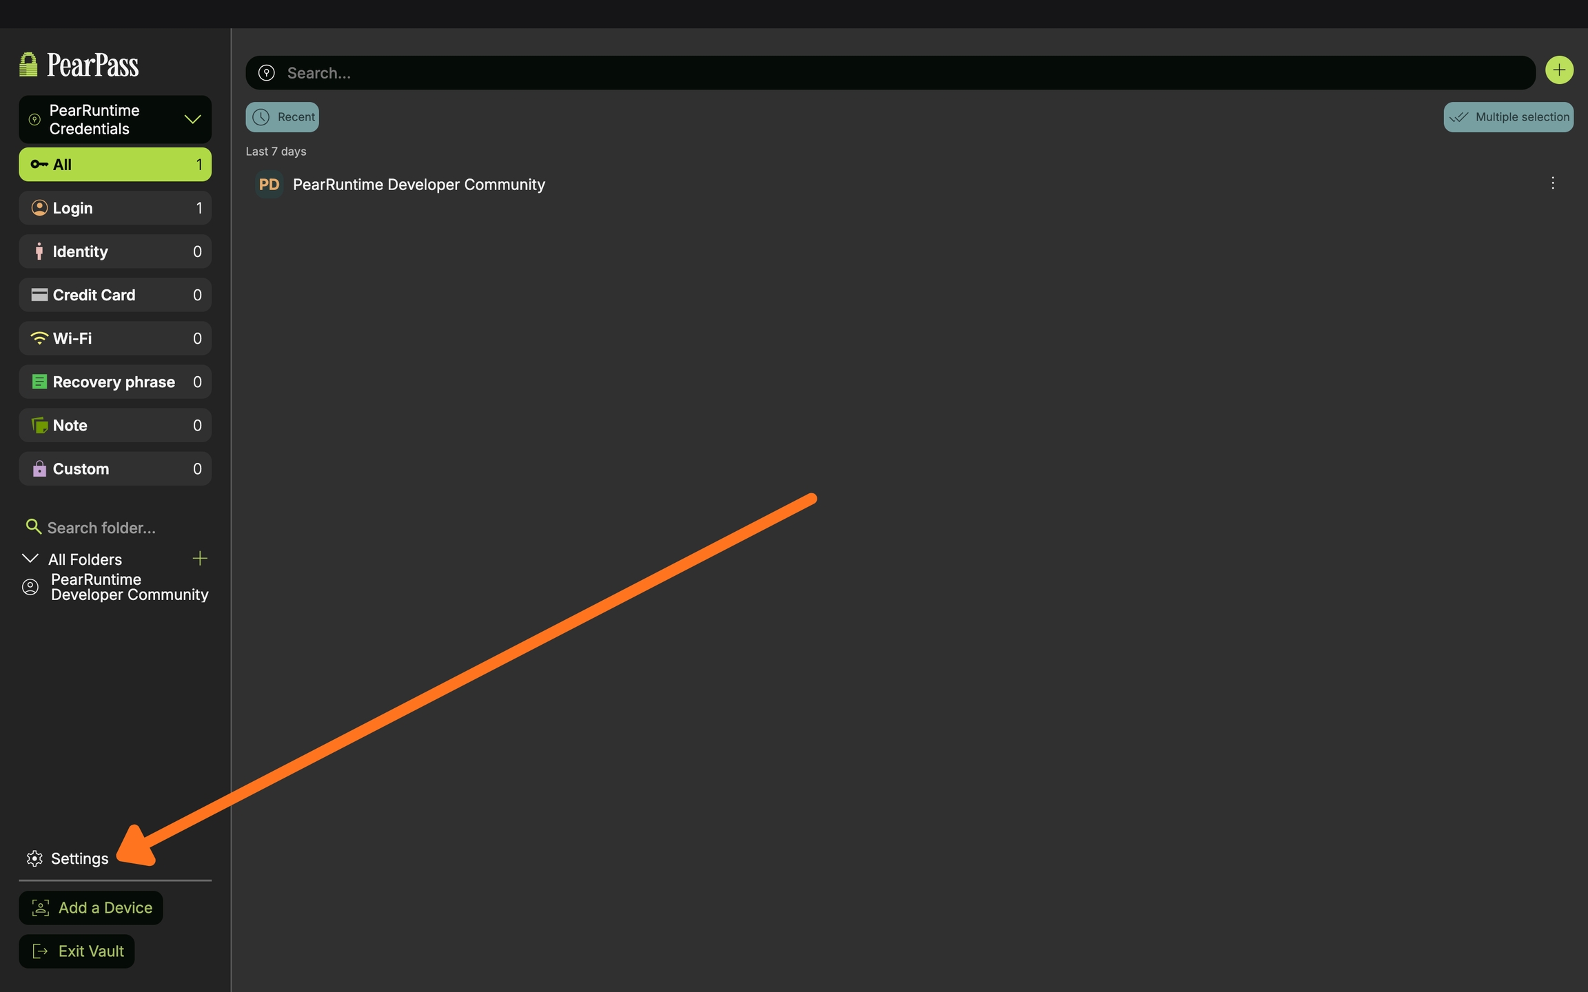This screenshot has height=992, width=1588.
Task: Toggle Multiple selection mode
Action: [x=1508, y=117]
